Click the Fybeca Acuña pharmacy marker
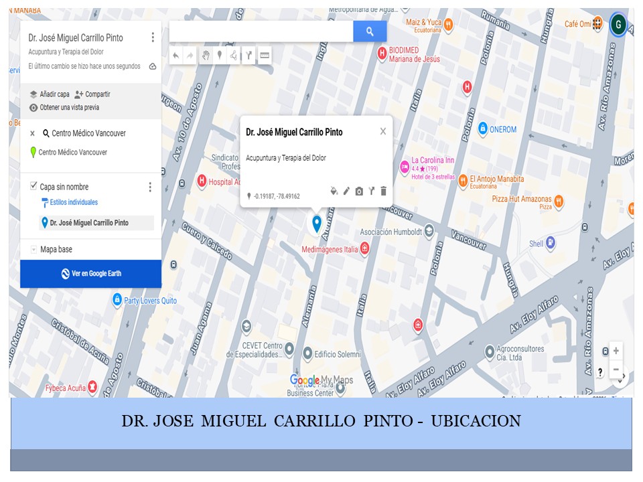This screenshot has width=643, height=482. pyautogui.click(x=92, y=387)
